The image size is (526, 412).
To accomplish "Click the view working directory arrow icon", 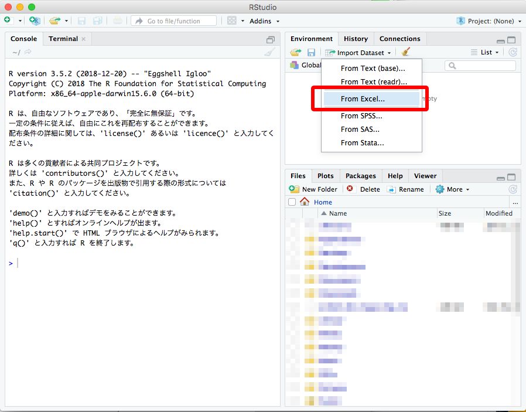I will pos(28,52).
